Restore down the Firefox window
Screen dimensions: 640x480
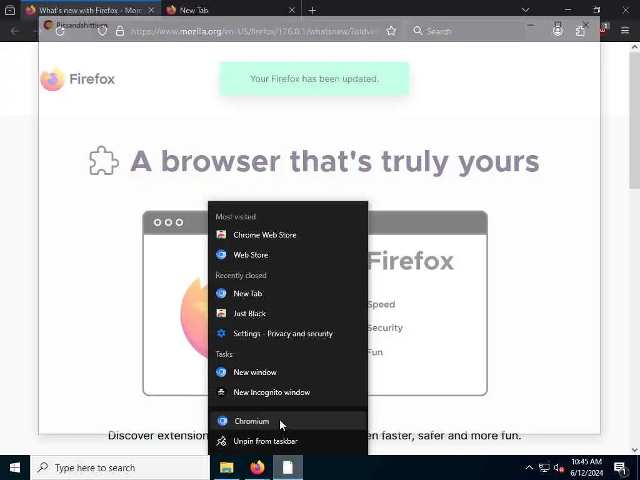coord(596,10)
